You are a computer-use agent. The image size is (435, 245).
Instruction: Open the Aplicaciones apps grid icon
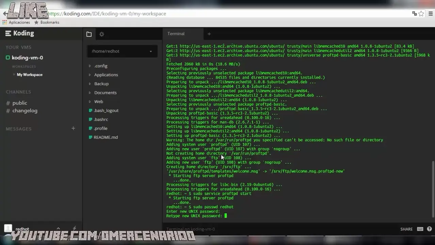[x=4, y=22]
